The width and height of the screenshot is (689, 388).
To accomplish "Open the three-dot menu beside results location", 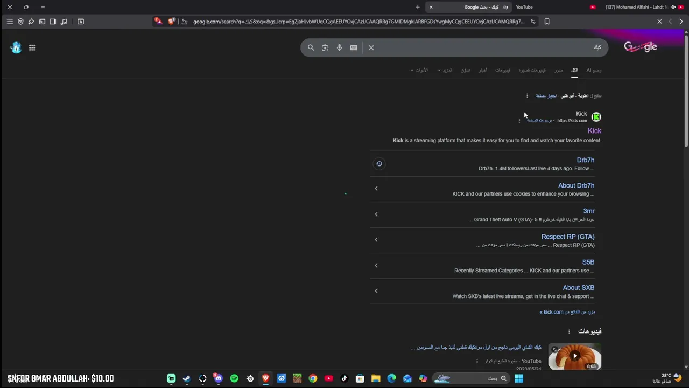I will (527, 96).
